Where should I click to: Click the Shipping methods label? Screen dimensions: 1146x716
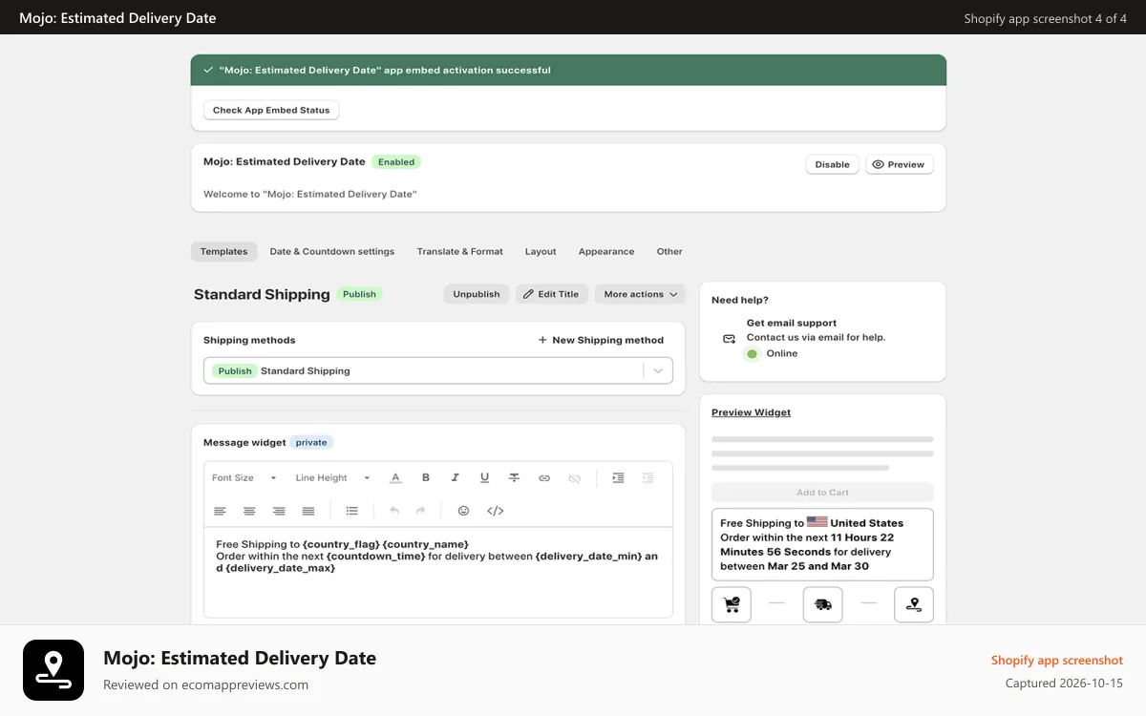click(249, 340)
